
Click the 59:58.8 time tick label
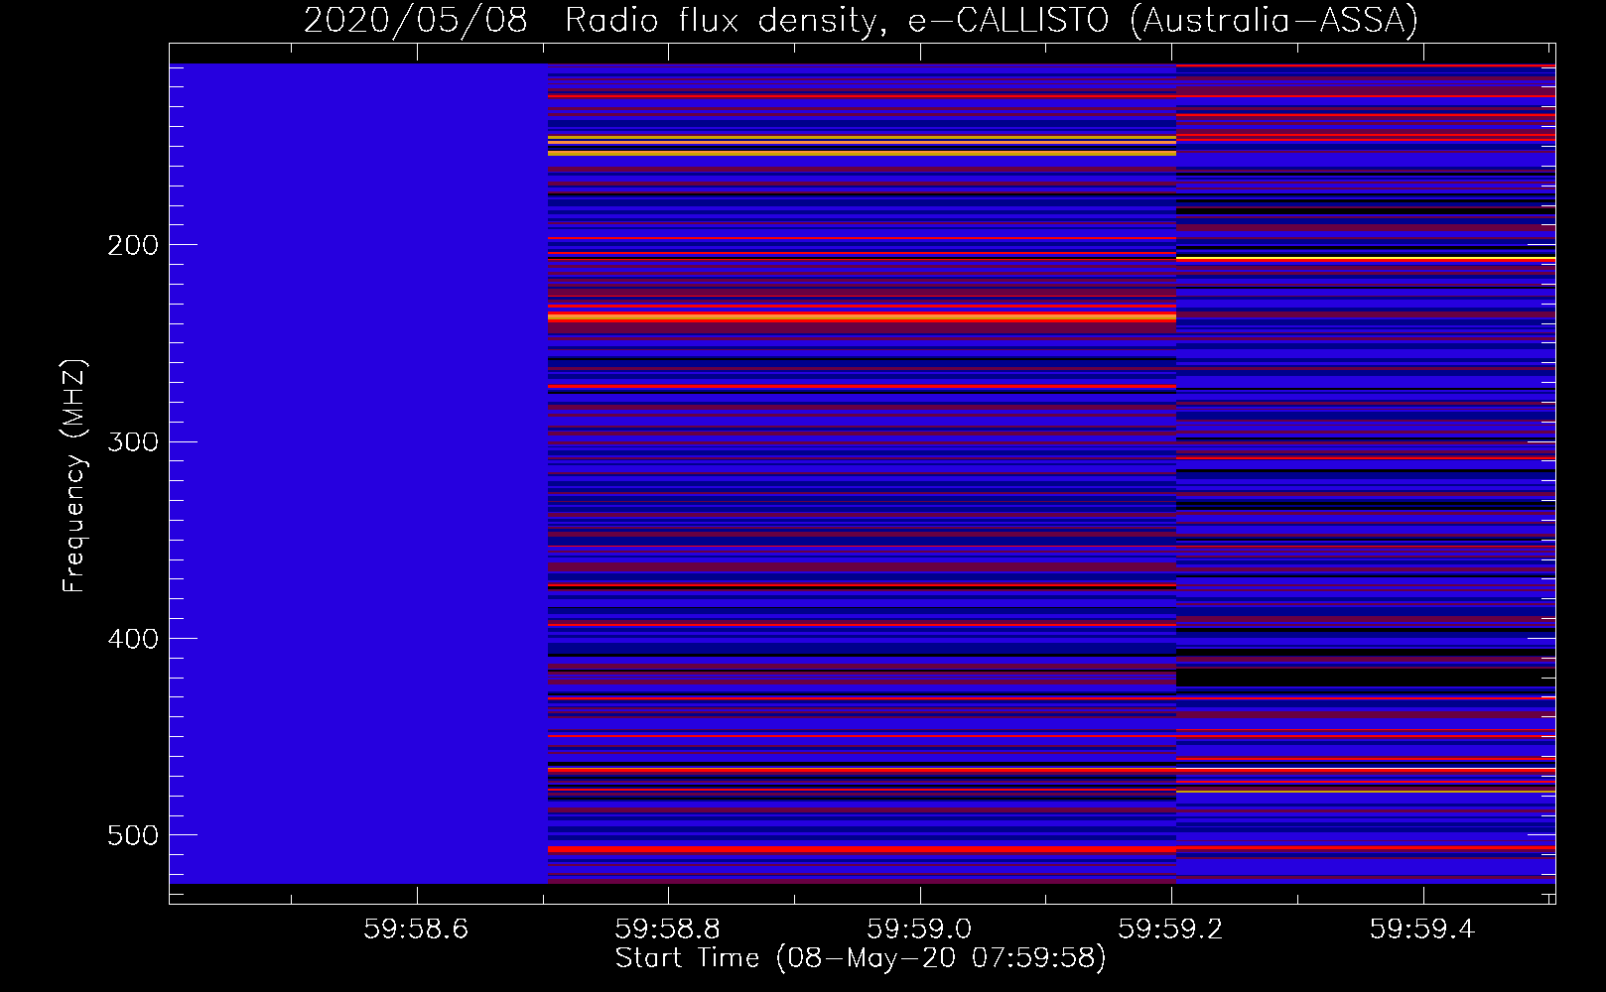pyautogui.click(x=668, y=929)
